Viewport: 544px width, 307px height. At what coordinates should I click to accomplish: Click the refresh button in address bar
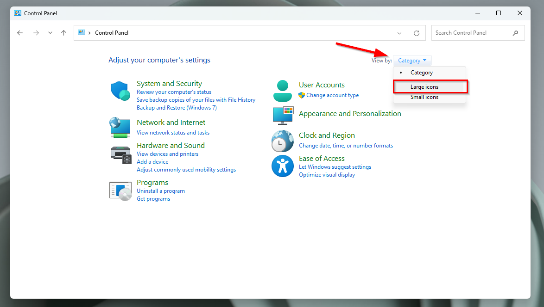[x=417, y=33]
